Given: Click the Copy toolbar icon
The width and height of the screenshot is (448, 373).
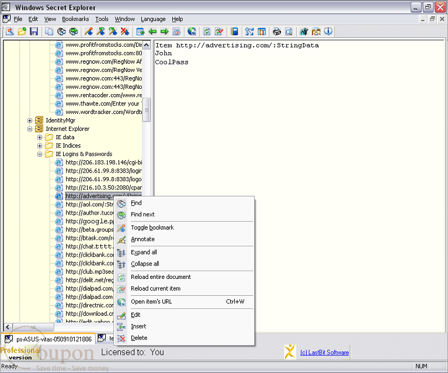Looking at the screenshot, I should click(x=49, y=32).
